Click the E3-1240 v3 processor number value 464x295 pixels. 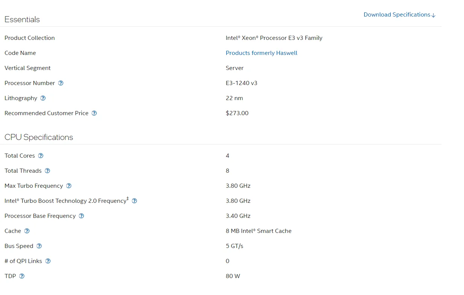pos(241,83)
